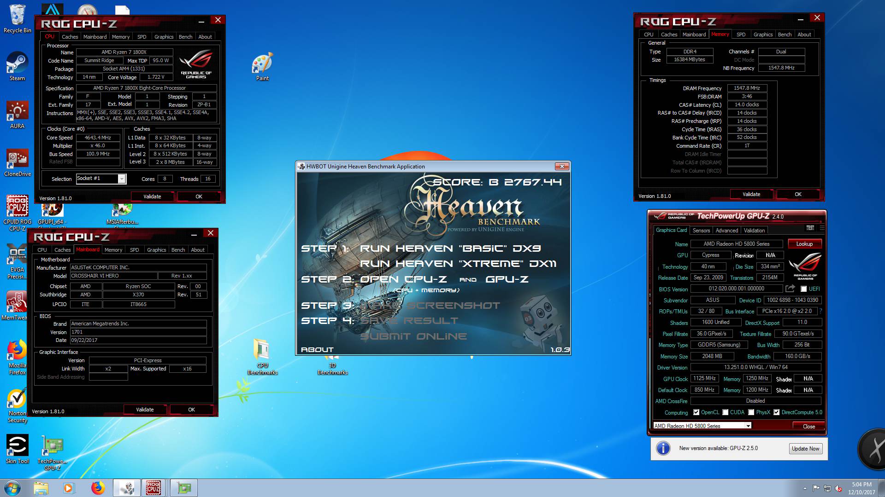Viewport: 885px width, 497px height.
Task: Launch the Steam desktop shortcut
Action: coord(18,66)
